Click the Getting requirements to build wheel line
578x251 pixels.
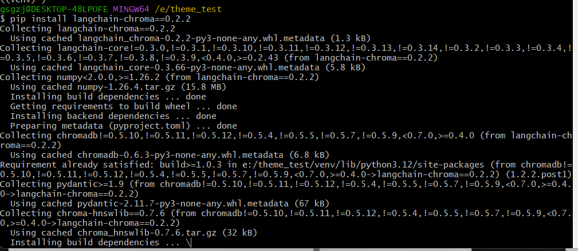[124, 106]
